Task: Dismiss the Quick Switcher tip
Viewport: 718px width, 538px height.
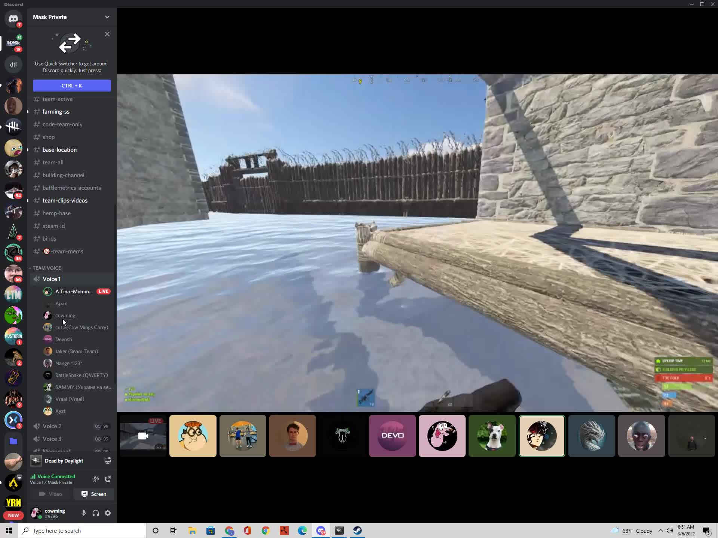Action: tap(107, 34)
